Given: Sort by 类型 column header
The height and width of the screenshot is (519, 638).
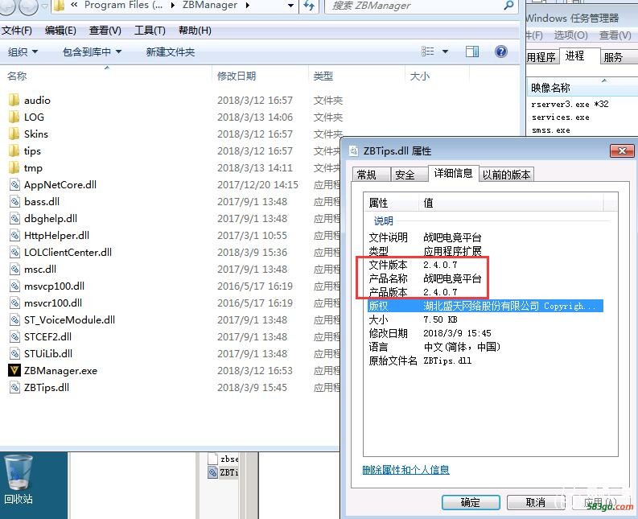Looking at the screenshot, I should 357,76.
